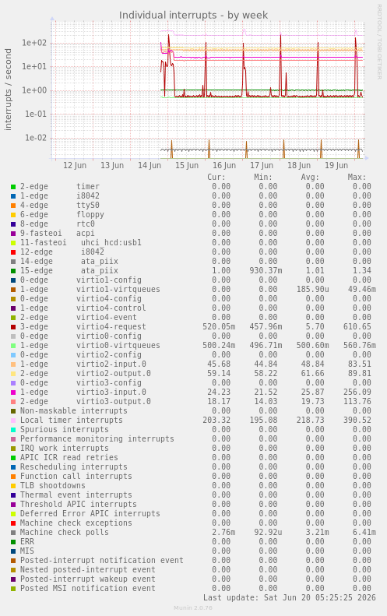Click the Function call interrupts label
The width and height of the screenshot is (387, 616).
[x=76, y=476]
